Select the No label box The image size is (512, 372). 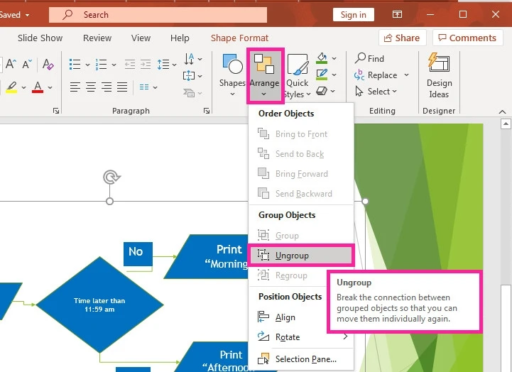138,254
